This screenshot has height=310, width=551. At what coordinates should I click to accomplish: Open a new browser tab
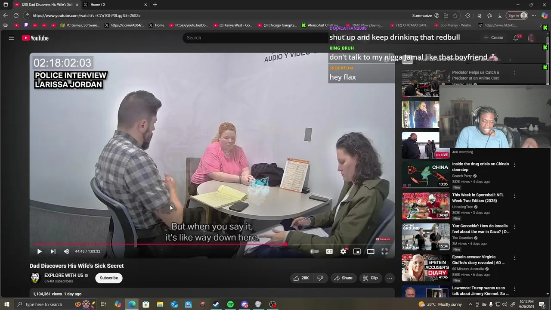point(155,5)
